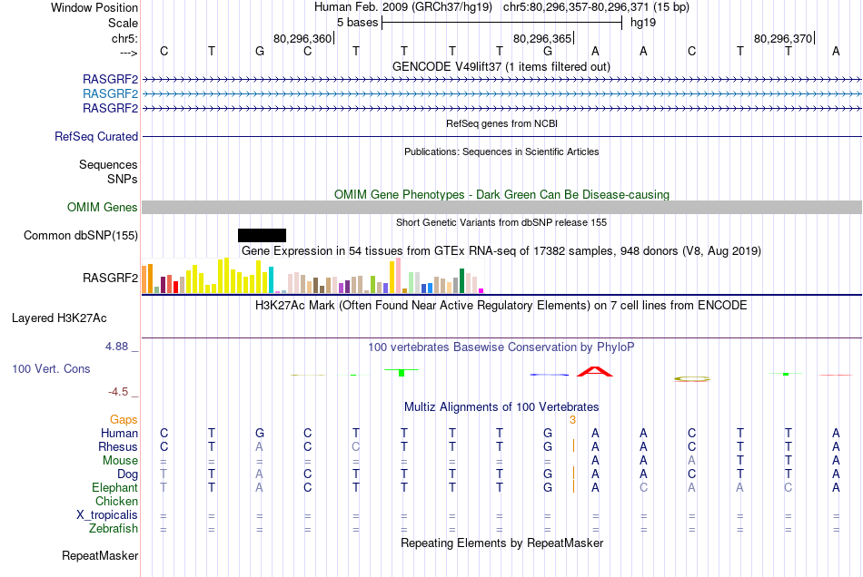Click the GENCODE V49lift37 track title
863x577 pixels.
tap(501, 66)
